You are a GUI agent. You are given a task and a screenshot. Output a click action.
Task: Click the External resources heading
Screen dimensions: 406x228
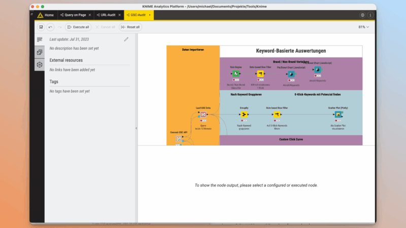coord(66,60)
